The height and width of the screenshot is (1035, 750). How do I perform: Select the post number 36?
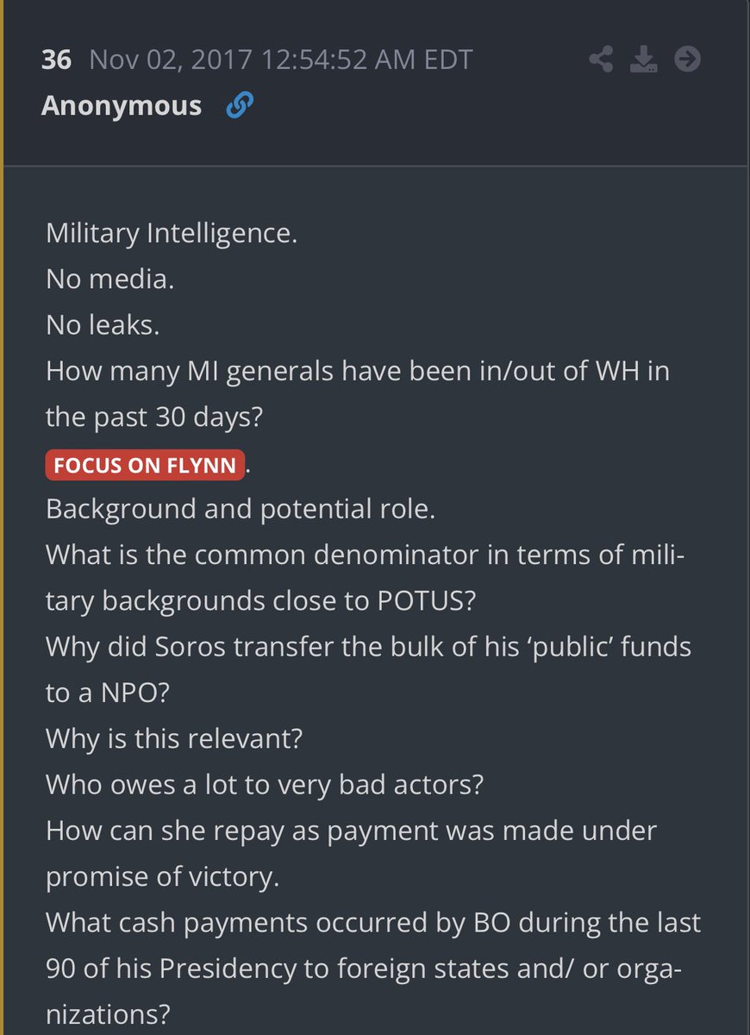pos(56,60)
